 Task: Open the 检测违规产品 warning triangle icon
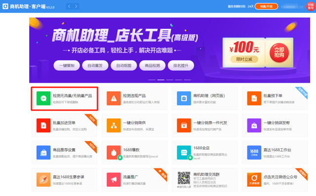[114, 98]
